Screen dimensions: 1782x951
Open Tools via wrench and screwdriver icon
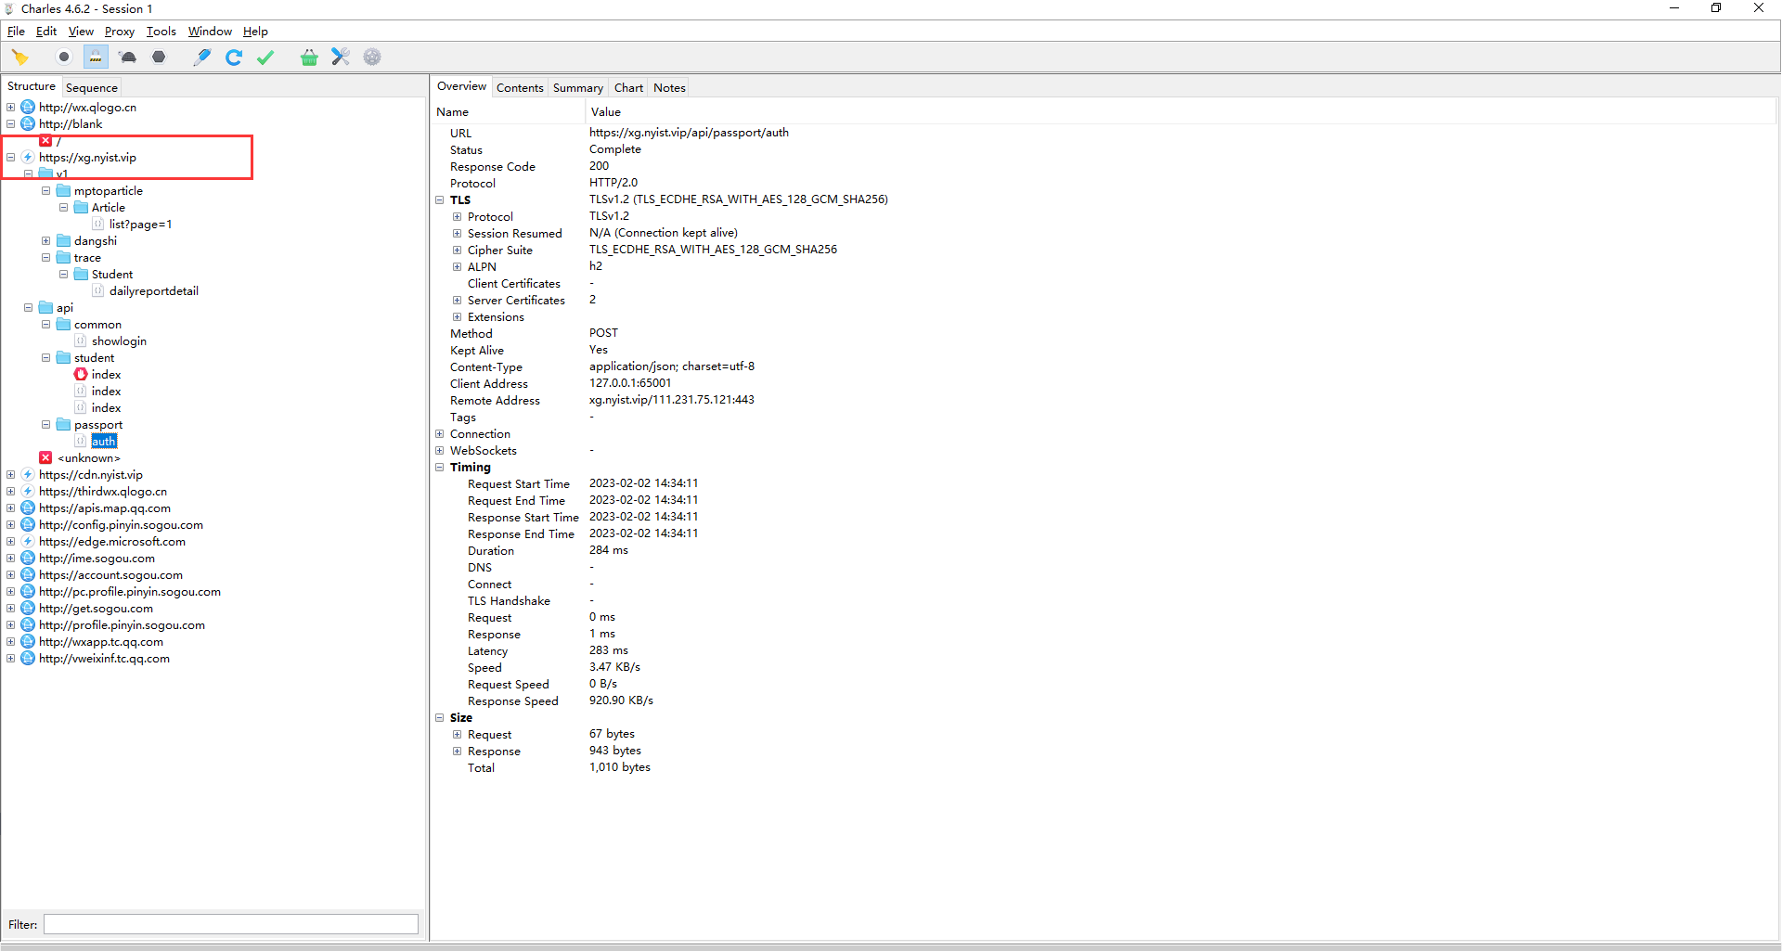(341, 58)
